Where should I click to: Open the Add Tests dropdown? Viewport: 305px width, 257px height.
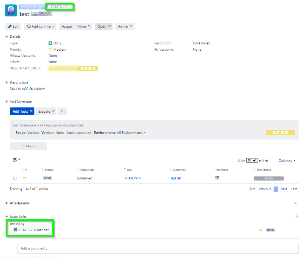[x=22, y=111]
